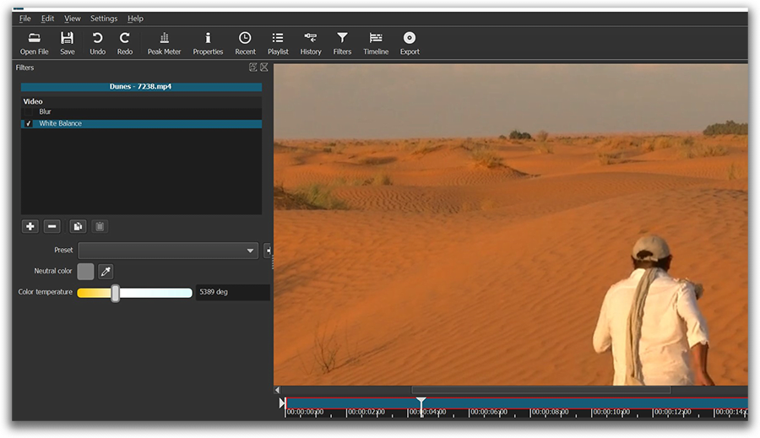The width and height of the screenshot is (760, 438).
Task: Click the Open File toolbar icon
Action: [x=34, y=43]
